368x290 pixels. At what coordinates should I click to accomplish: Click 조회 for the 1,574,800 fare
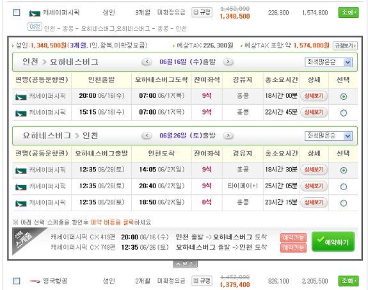click(348, 12)
